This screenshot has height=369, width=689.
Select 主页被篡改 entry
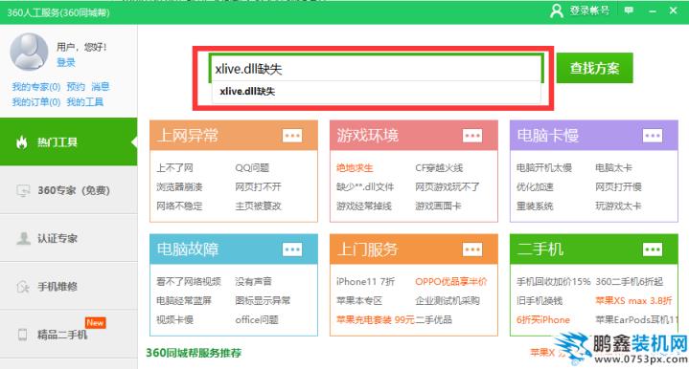pos(258,206)
